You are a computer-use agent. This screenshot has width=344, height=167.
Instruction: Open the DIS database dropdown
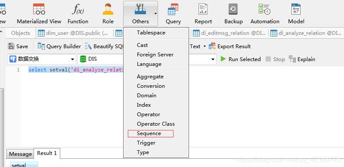click(x=100, y=59)
